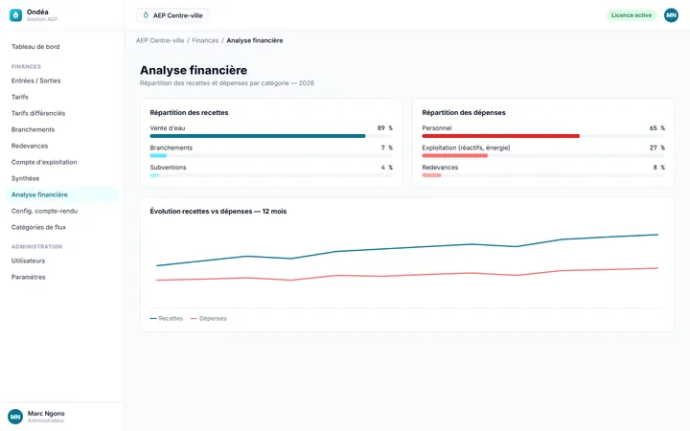Open the AEP Centre-ville site selector

pos(172,15)
